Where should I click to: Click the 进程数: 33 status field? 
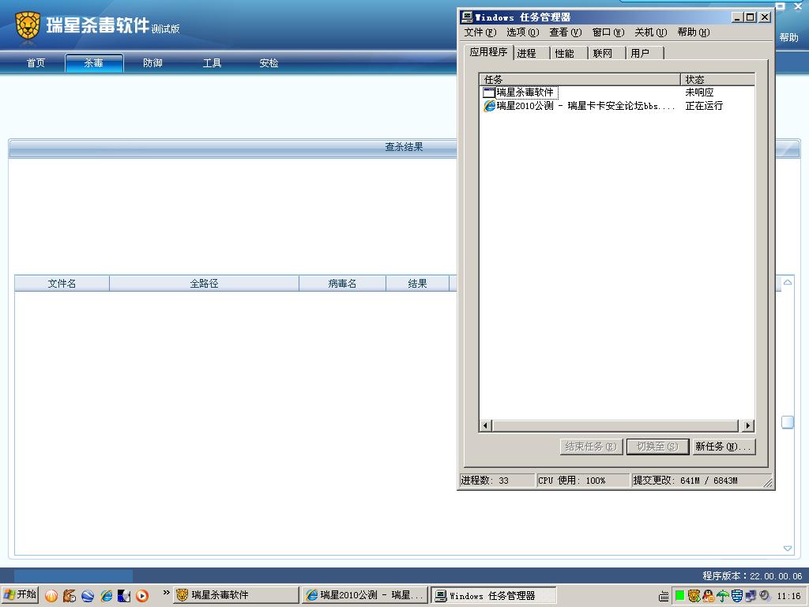[497, 481]
